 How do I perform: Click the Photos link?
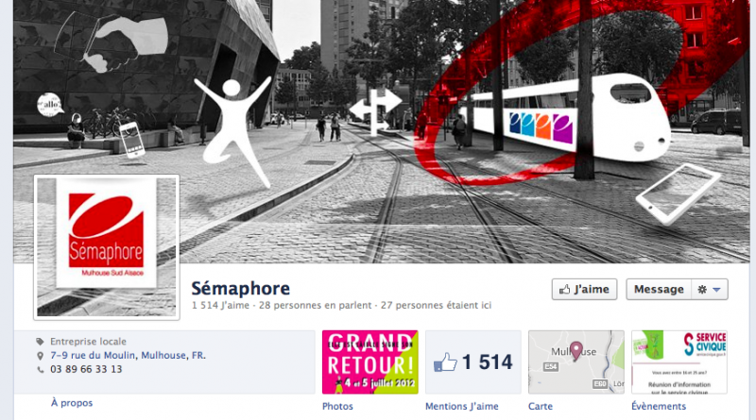point(337,407)
